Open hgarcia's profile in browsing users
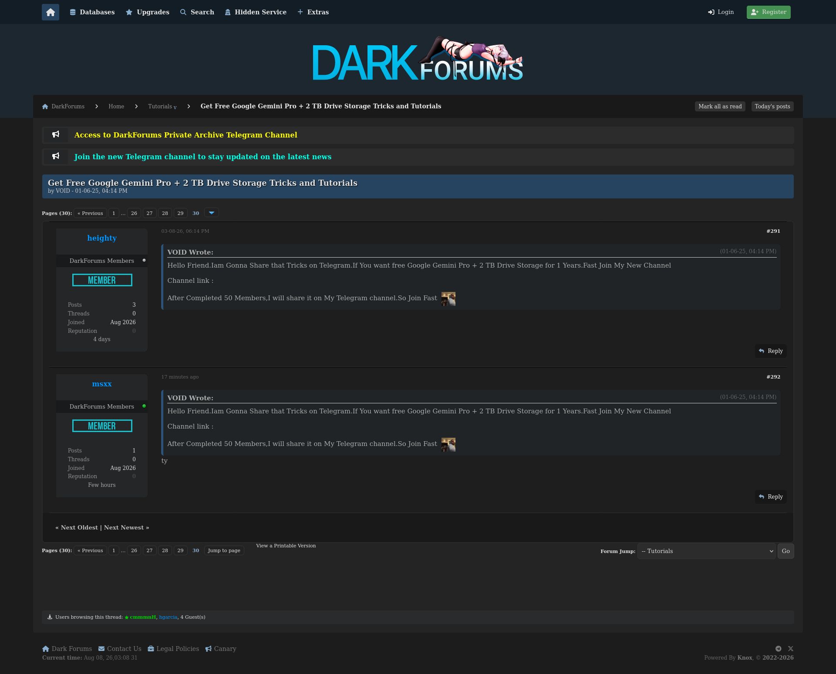 [x=168, y=617]
